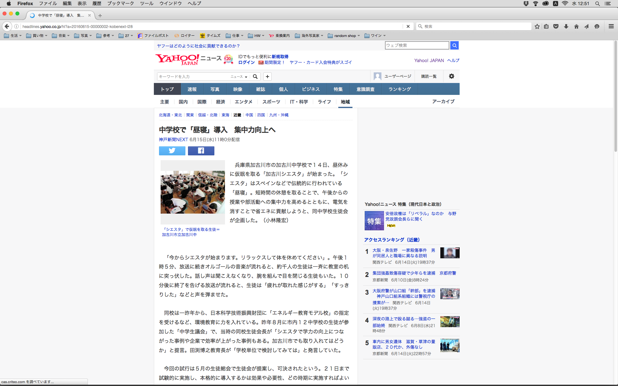The height and width of the screenshot is (386, 618).
Task: Expand the 生活 bookmarks folder
Action: tap(13, 36)
